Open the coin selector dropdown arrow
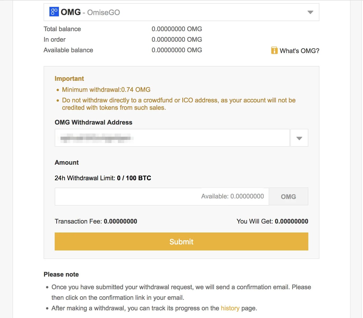Screen dimensions: 363x318 (x=310, y=12)
